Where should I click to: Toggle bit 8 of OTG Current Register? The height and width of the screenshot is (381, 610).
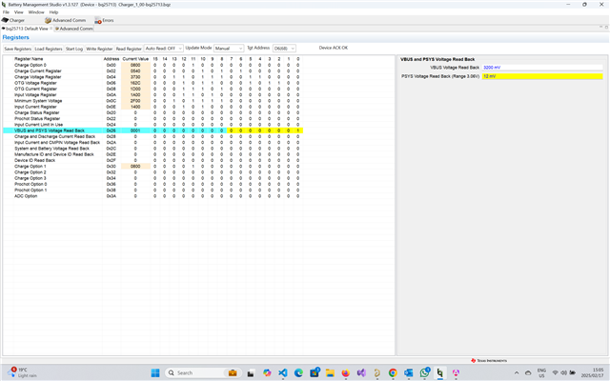point(222,89)
